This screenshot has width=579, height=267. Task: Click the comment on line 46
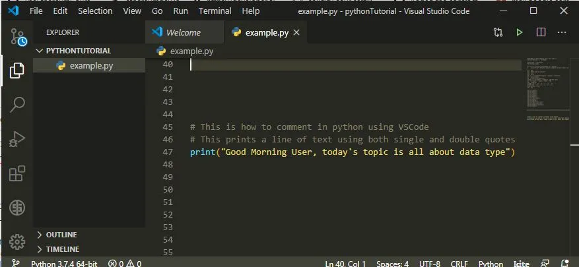pos(353,139)
